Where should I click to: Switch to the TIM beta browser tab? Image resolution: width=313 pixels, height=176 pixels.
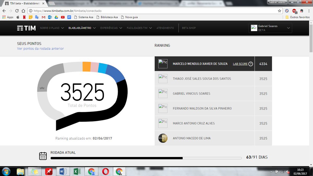(x=24, y=3)
